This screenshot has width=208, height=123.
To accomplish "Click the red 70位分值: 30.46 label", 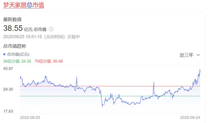I will 49,61.
